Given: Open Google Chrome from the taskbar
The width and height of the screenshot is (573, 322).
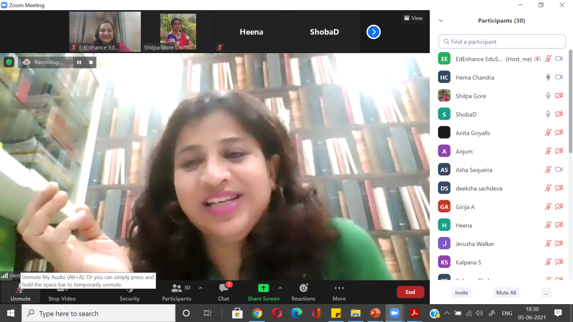Looking at the screenshot, I should pos(257,313).
